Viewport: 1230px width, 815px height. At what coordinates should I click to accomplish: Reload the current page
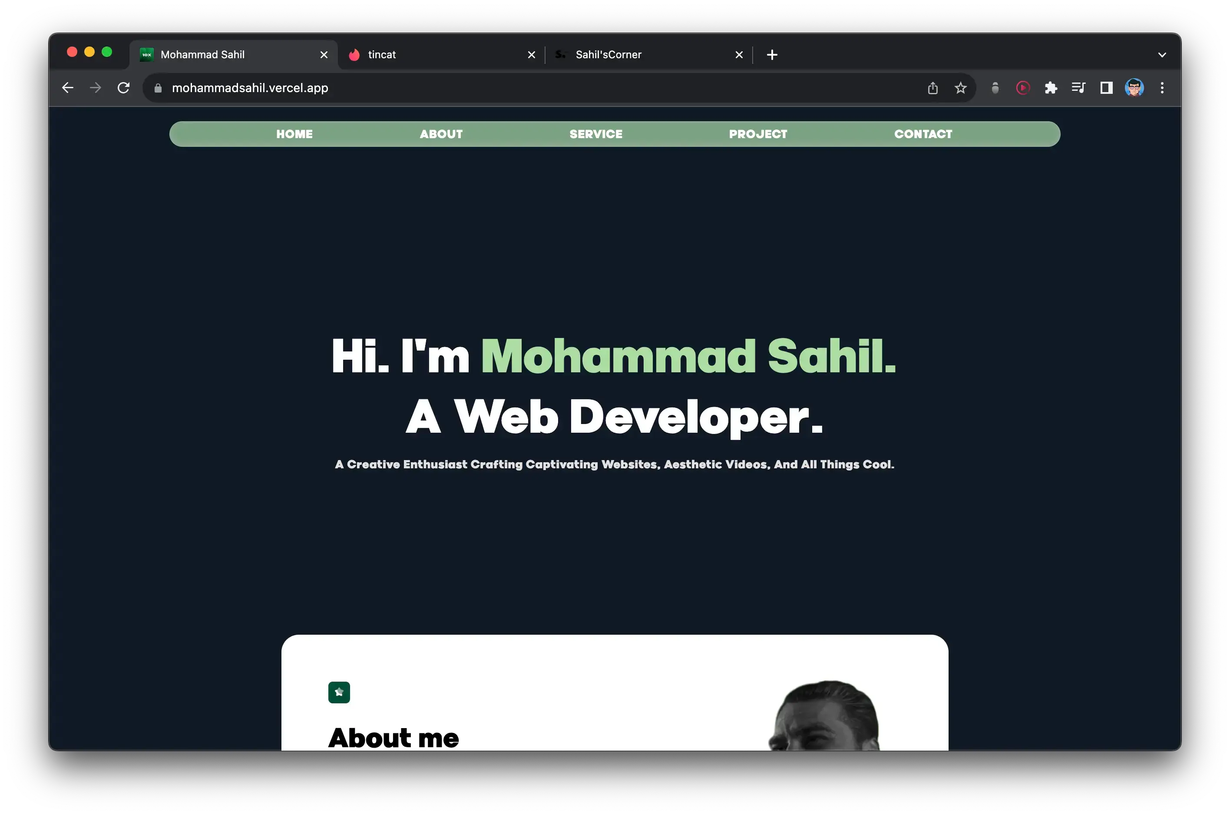(123, 88)
